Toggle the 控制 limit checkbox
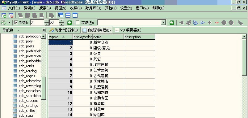 coord(16,23)
